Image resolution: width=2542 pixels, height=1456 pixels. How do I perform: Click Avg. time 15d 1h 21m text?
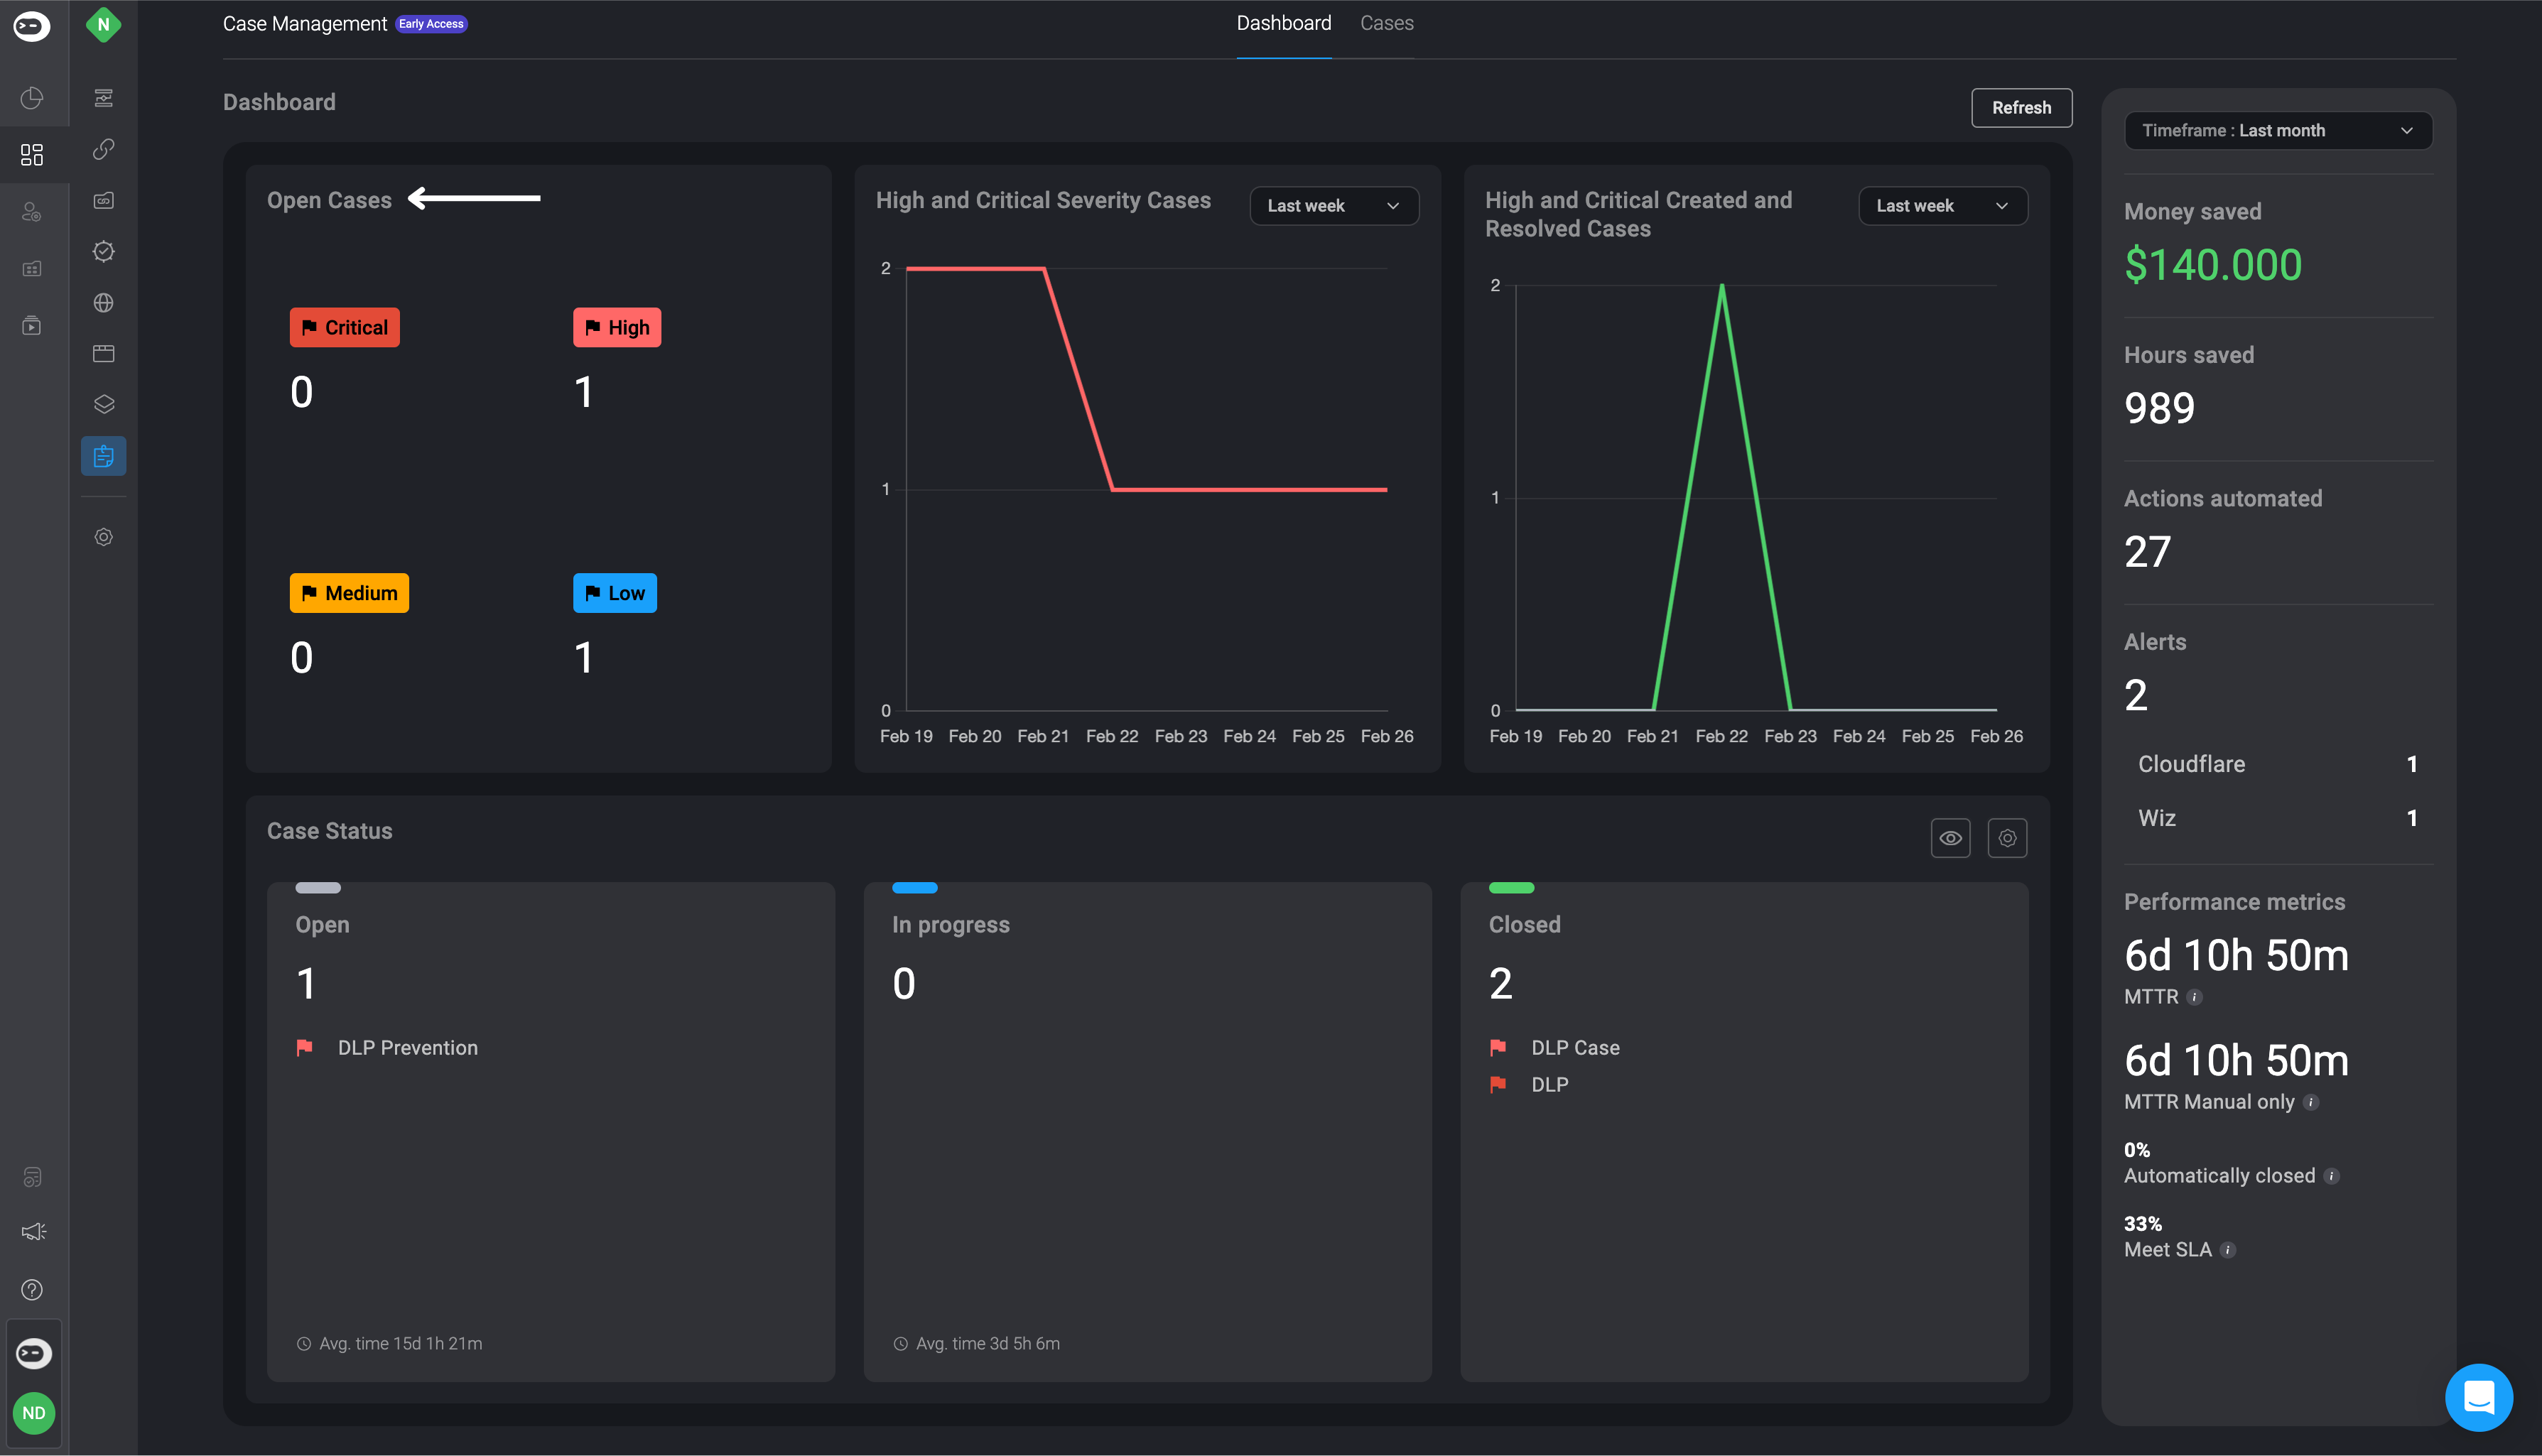coord(400,1344)
